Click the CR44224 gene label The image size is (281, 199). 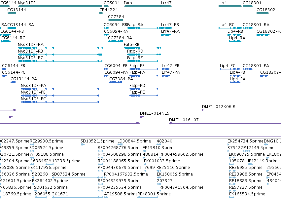click(x=109, y=10)
